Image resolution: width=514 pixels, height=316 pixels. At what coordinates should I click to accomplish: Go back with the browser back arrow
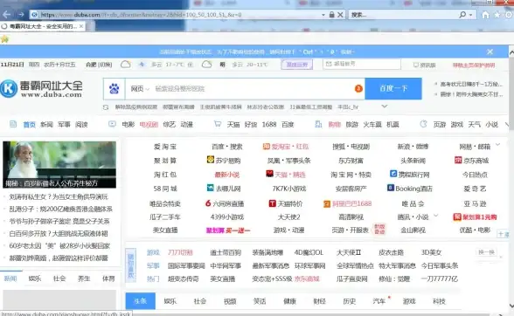click(7, 15)
